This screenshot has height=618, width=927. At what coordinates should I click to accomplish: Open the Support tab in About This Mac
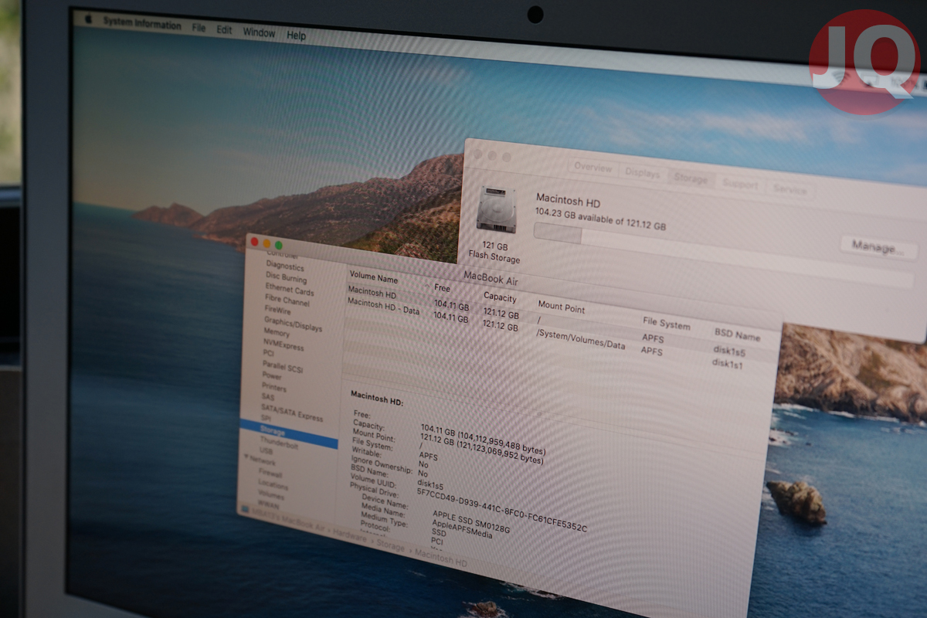(x=740, y=185)
